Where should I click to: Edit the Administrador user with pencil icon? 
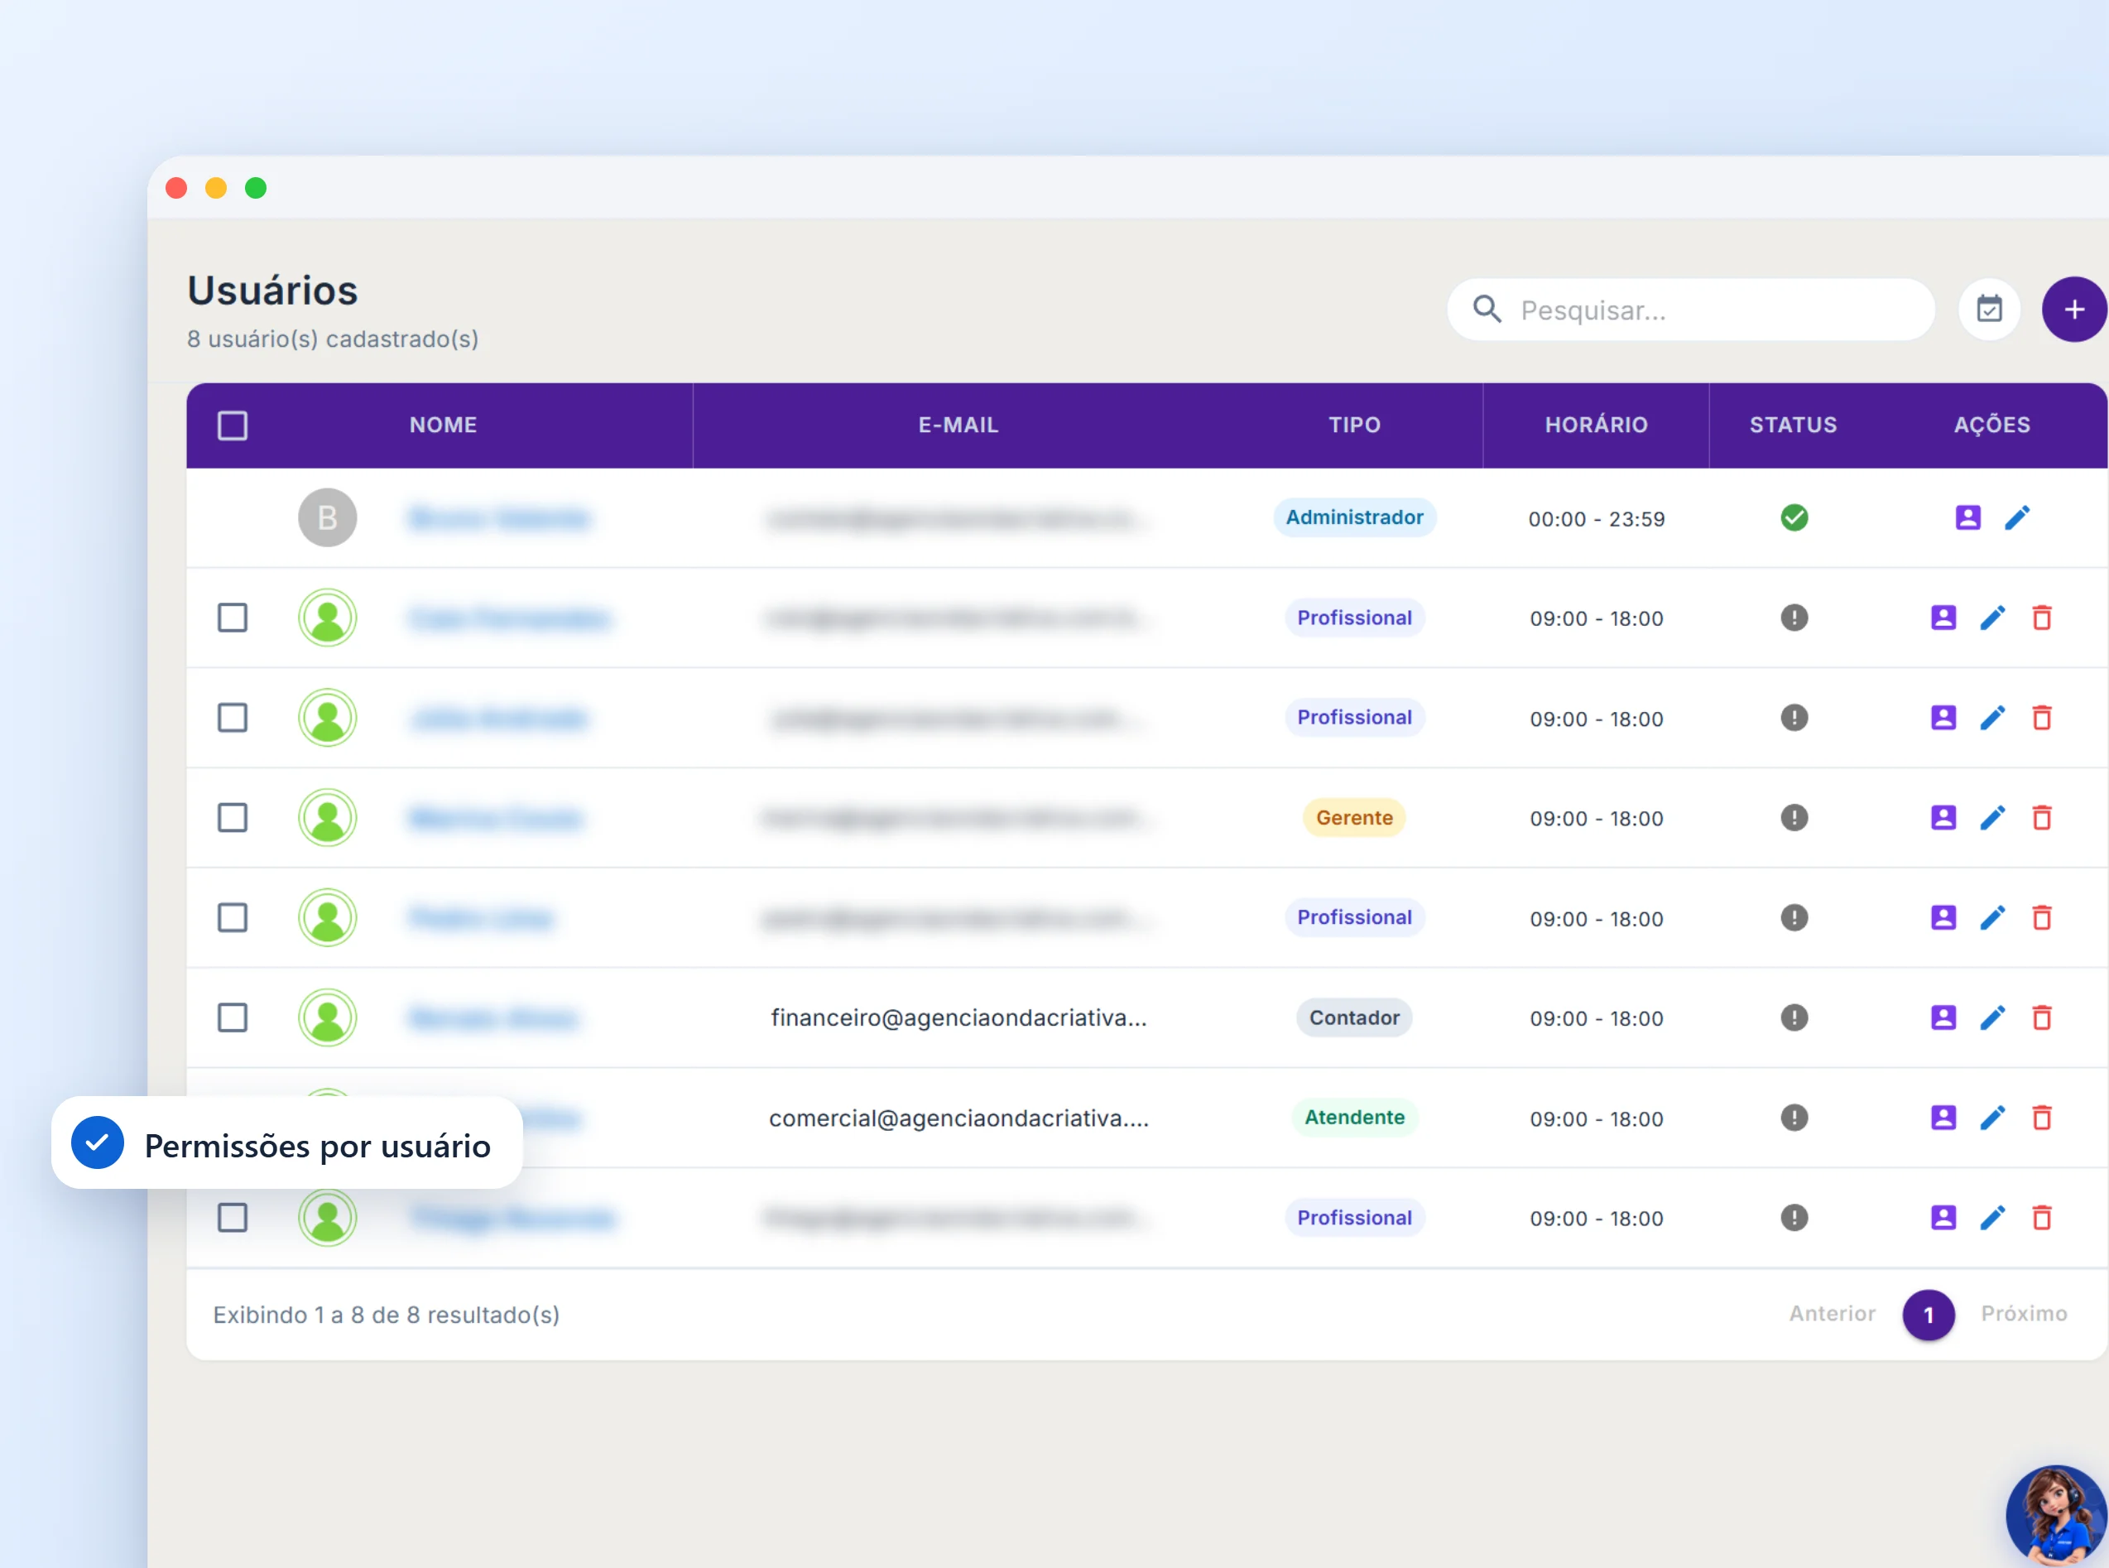[2017, 517]
